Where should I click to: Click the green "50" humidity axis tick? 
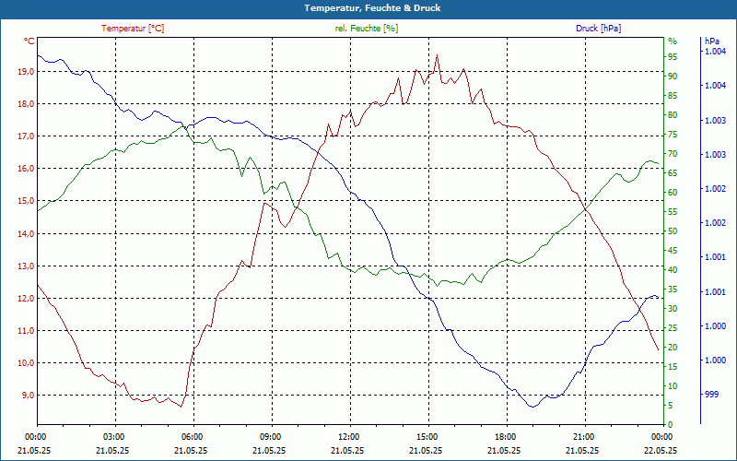(x=673, y=231)
